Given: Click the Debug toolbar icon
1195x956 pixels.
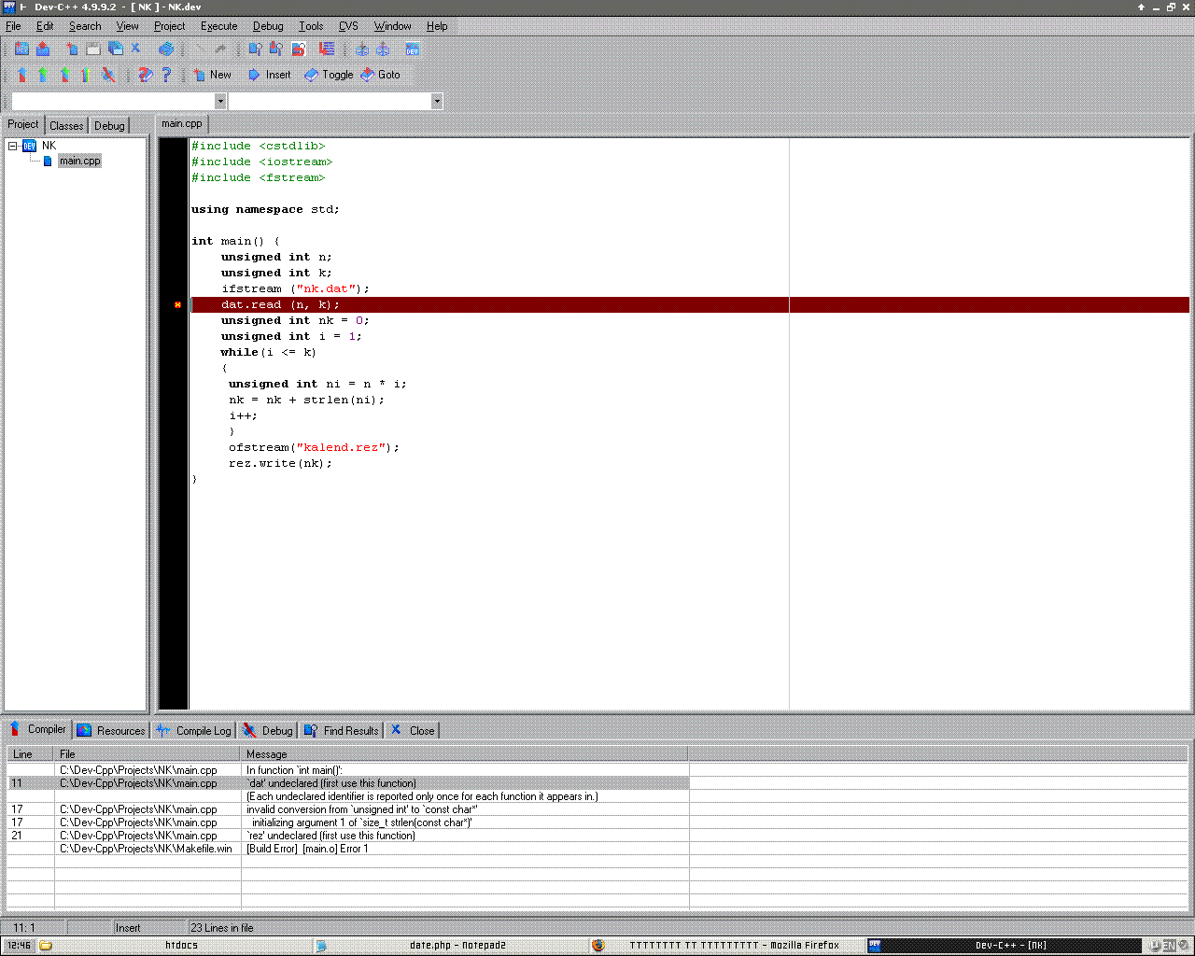Looking at the screenshot, I should (108, 74).
